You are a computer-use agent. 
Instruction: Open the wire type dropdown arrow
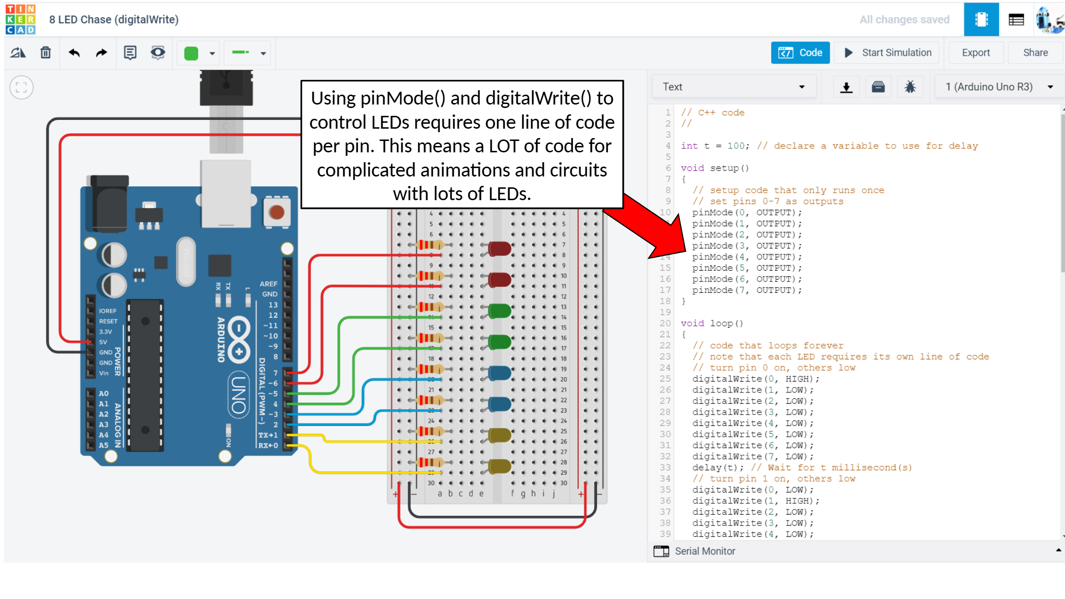pyautogui.click(x=264, y=53)
